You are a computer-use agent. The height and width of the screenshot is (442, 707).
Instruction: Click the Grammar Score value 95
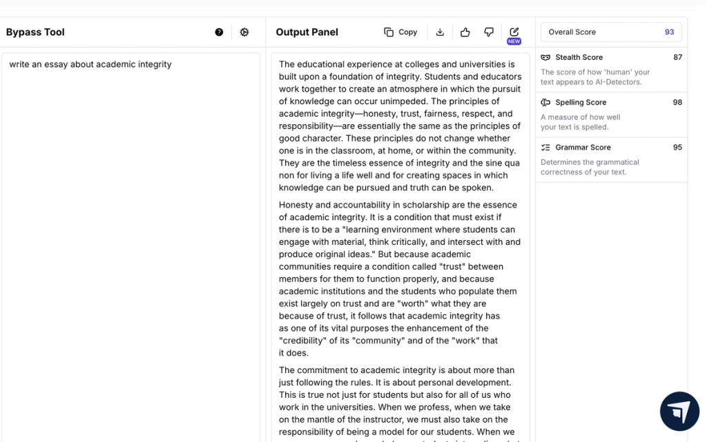tap(677, 147)
